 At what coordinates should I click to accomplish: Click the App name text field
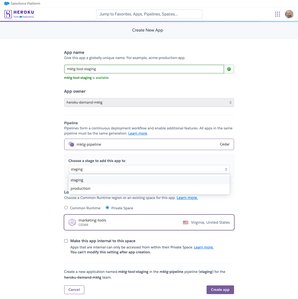[144, 69]
